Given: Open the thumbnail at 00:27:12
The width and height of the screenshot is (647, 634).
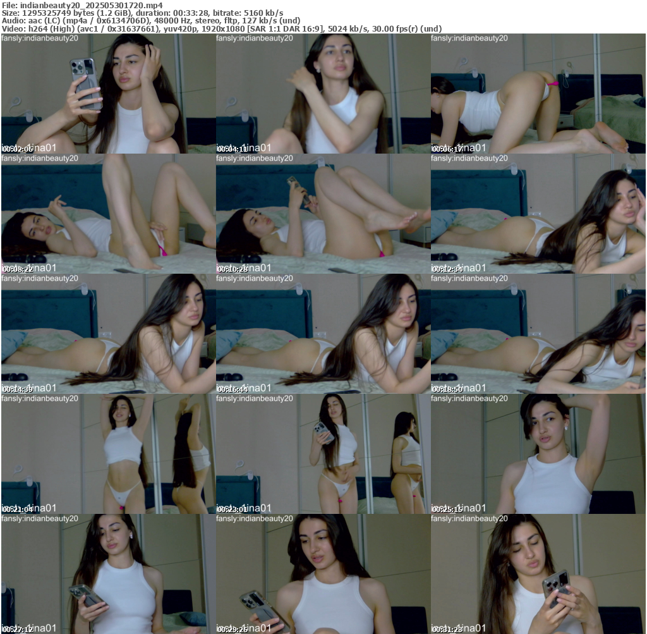Looking at the screenshot, I should pyautogui.click(x=108, y=574).
